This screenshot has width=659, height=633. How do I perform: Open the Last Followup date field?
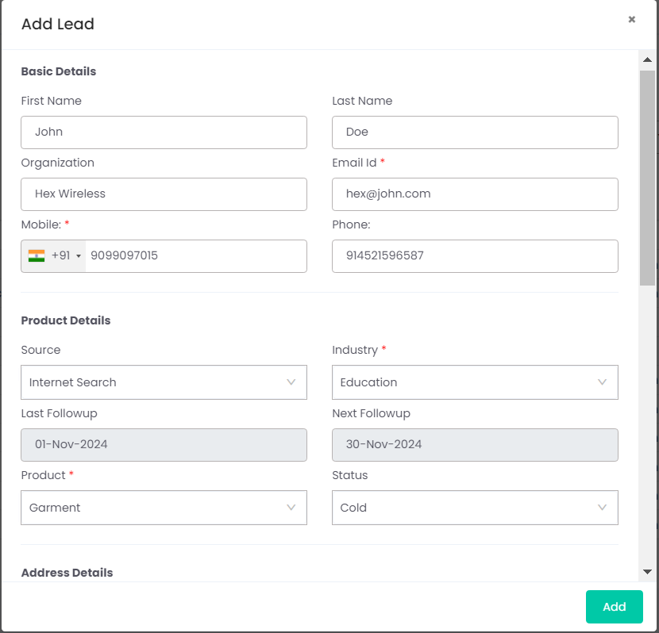pyautogui.click(x=164, y=445)
